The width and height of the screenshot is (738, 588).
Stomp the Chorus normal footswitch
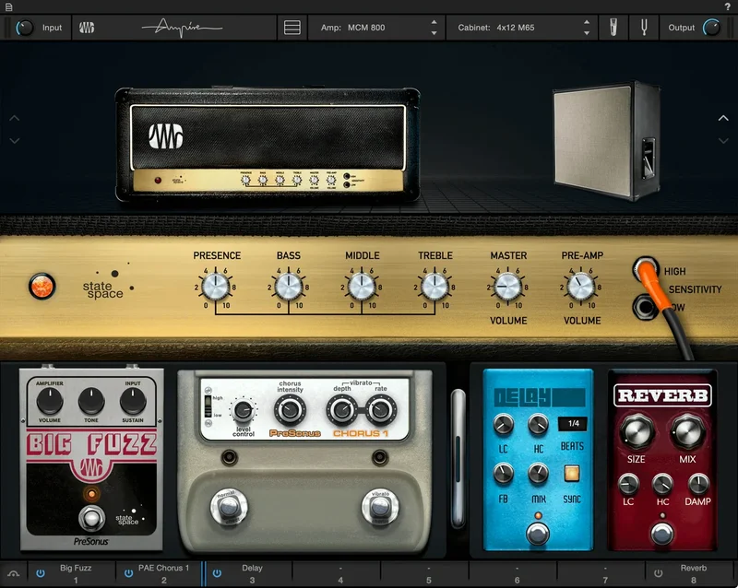(x=229, y=508)
